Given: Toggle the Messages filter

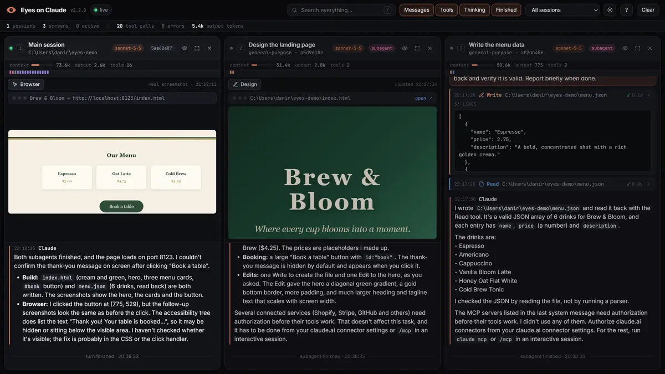Looking at the screenshot, I should (417, 10).
